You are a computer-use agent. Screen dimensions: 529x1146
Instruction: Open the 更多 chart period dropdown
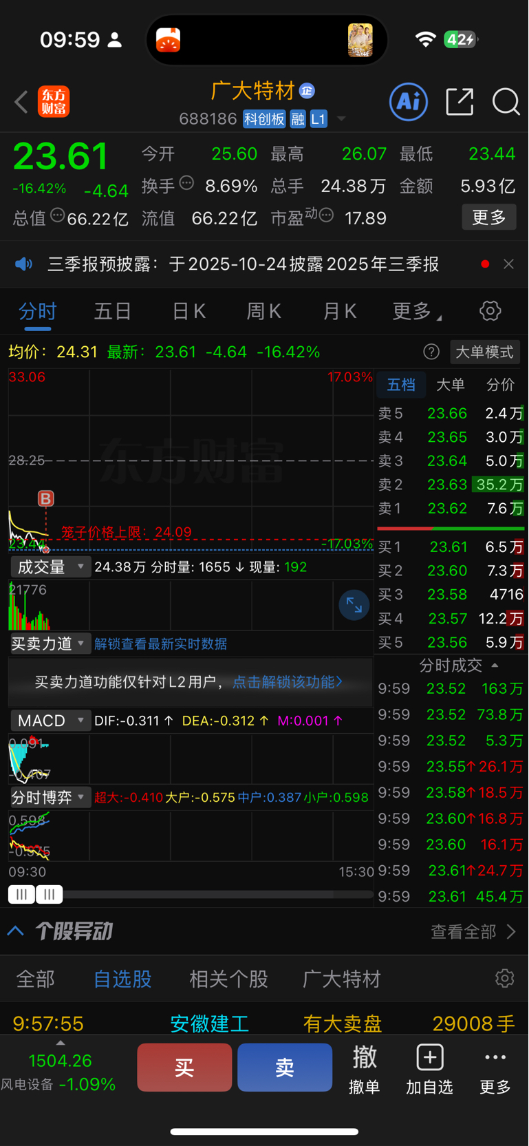tap(417, 311)
